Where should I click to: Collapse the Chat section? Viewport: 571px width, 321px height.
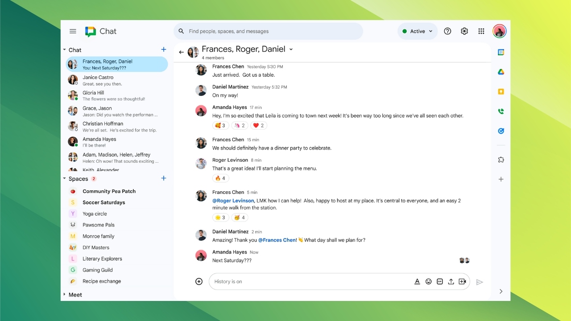[65, 49]
